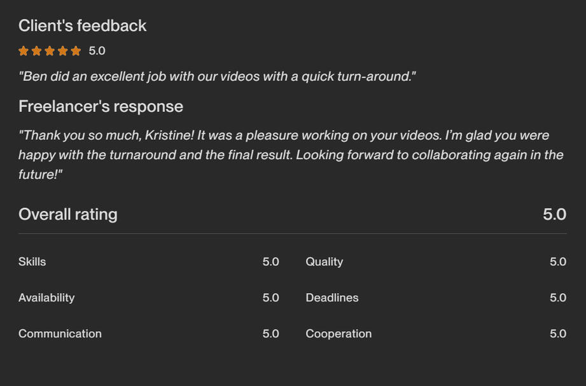This screenshot has height=386, width=586.
Task: Click the 5.0 value next to Skills
Action: (x=270, y=262)
